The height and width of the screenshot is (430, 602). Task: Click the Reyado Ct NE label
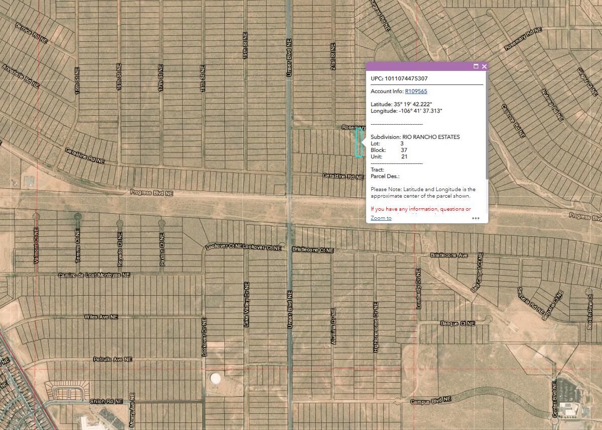(120, 249)
